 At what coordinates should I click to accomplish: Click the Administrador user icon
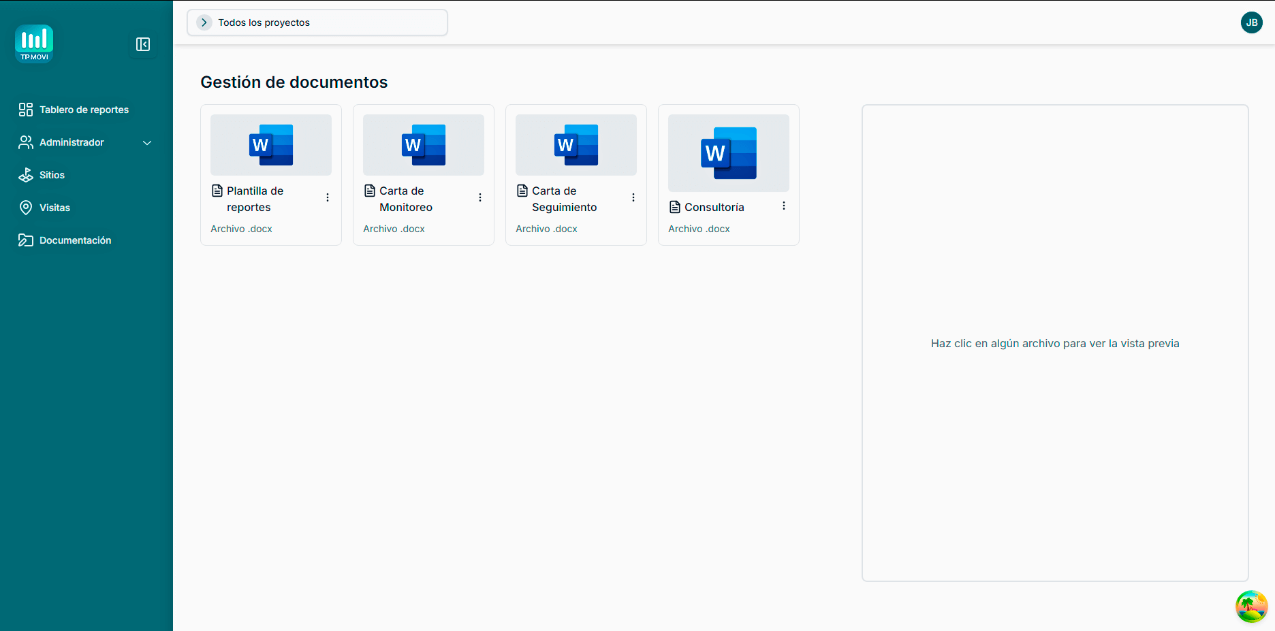click(x=25, y=142)
